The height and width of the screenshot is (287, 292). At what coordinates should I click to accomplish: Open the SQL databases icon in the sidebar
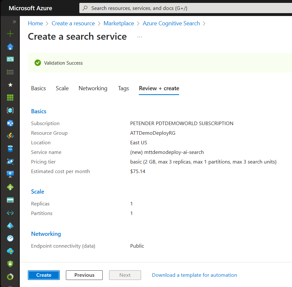10,149
